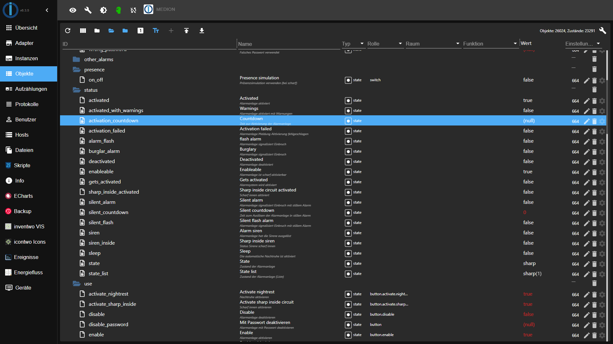Image resolution: width=613 pixels, height=344 pixels.
Task: Open the Übersicht menu item
Action: (29, 28)
